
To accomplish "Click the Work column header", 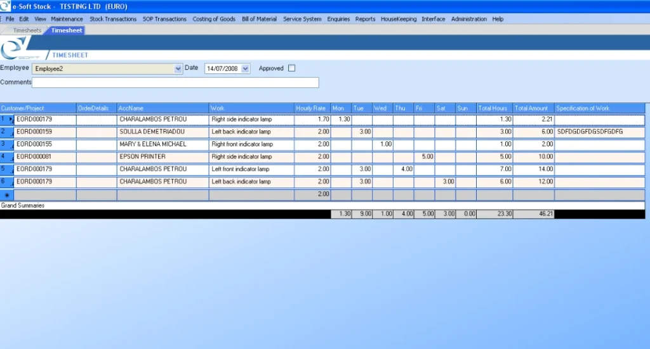I will coord(251,108).
